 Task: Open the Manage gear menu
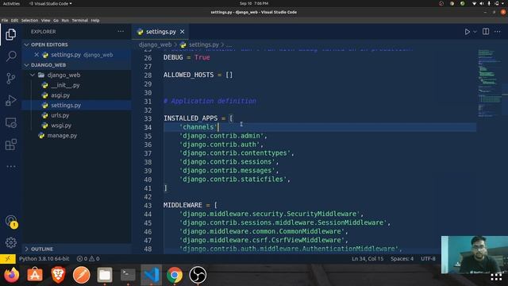coord(10,242)
